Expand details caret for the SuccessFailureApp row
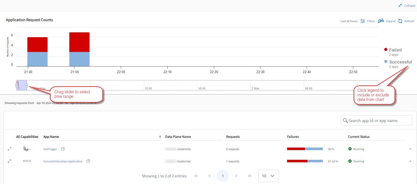Image resolution: width=417 pixels, height=184 pixels. pos(410,161)
